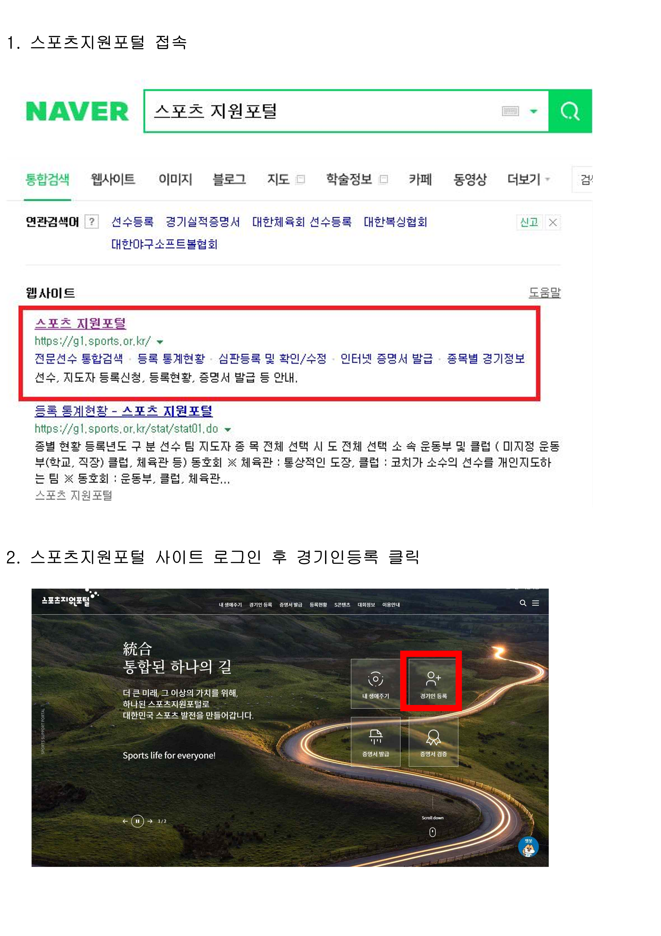Open the 챗봇 mascot chat icon
661x936 pixels.
[528, 847]
